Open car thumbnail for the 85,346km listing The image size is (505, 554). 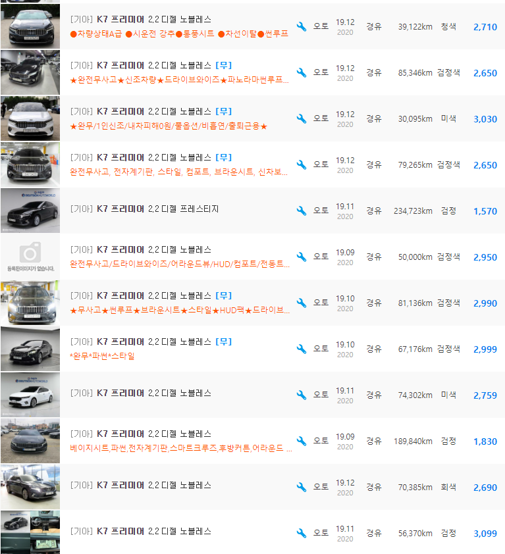click(30, 72)
